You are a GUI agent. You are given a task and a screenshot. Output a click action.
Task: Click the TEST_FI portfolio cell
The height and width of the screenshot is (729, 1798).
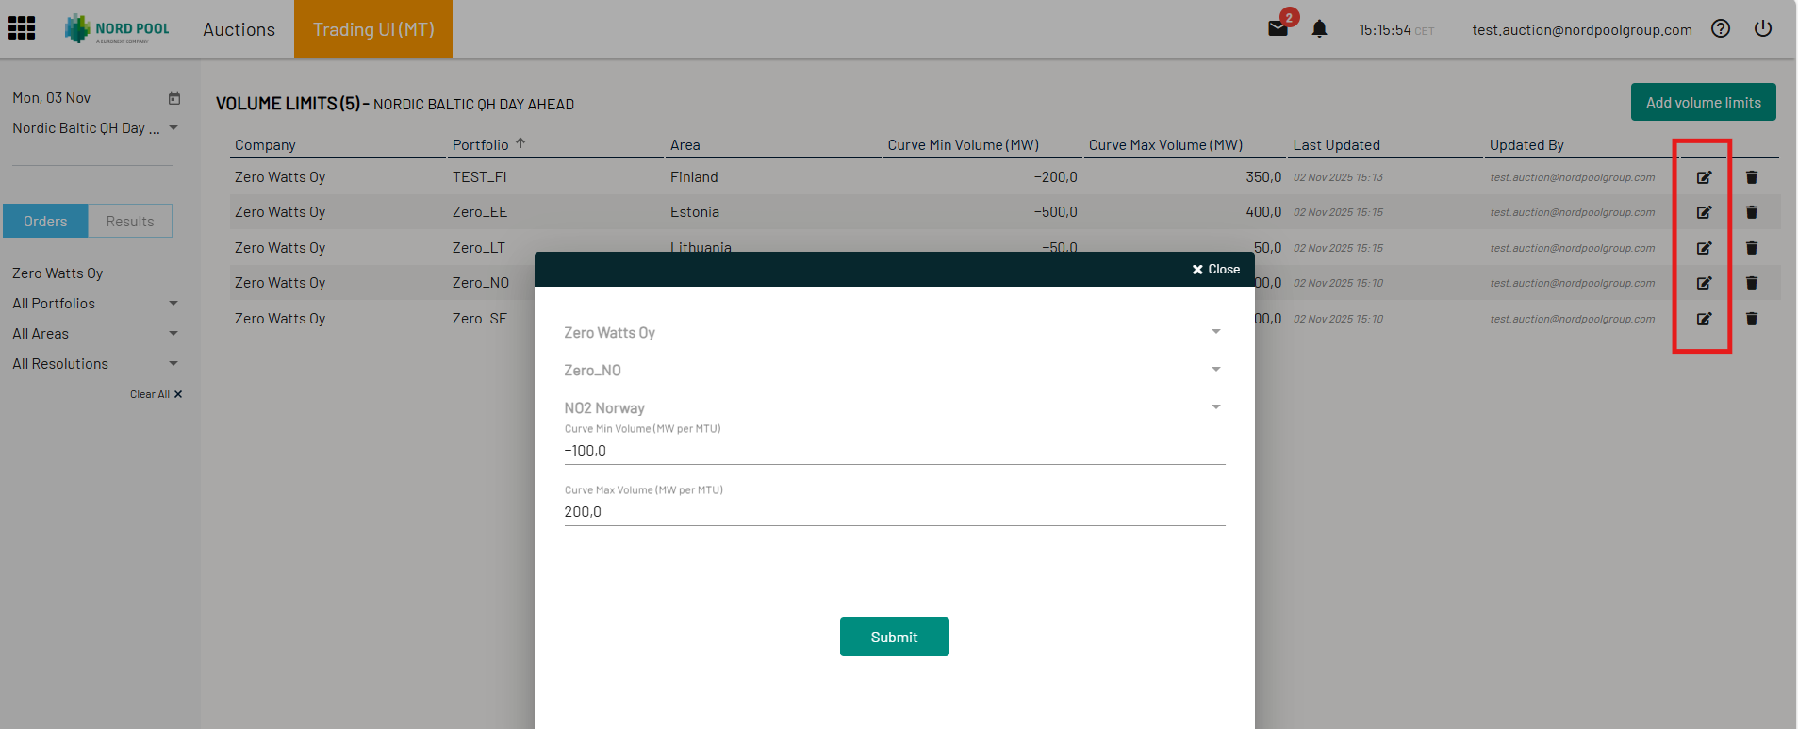(x=479, y=177)
